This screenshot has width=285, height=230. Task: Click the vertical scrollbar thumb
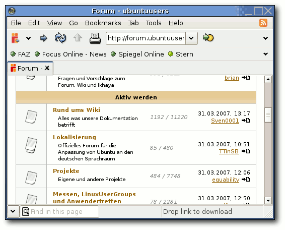tap(268, 115)
